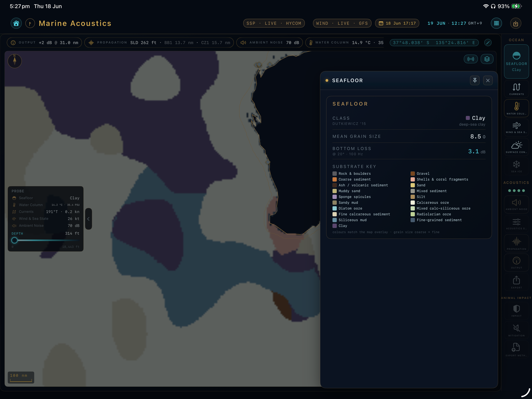
Task: Click the SSP · LIVE · HYCOM source pill
Action: (x=274, y=23)
